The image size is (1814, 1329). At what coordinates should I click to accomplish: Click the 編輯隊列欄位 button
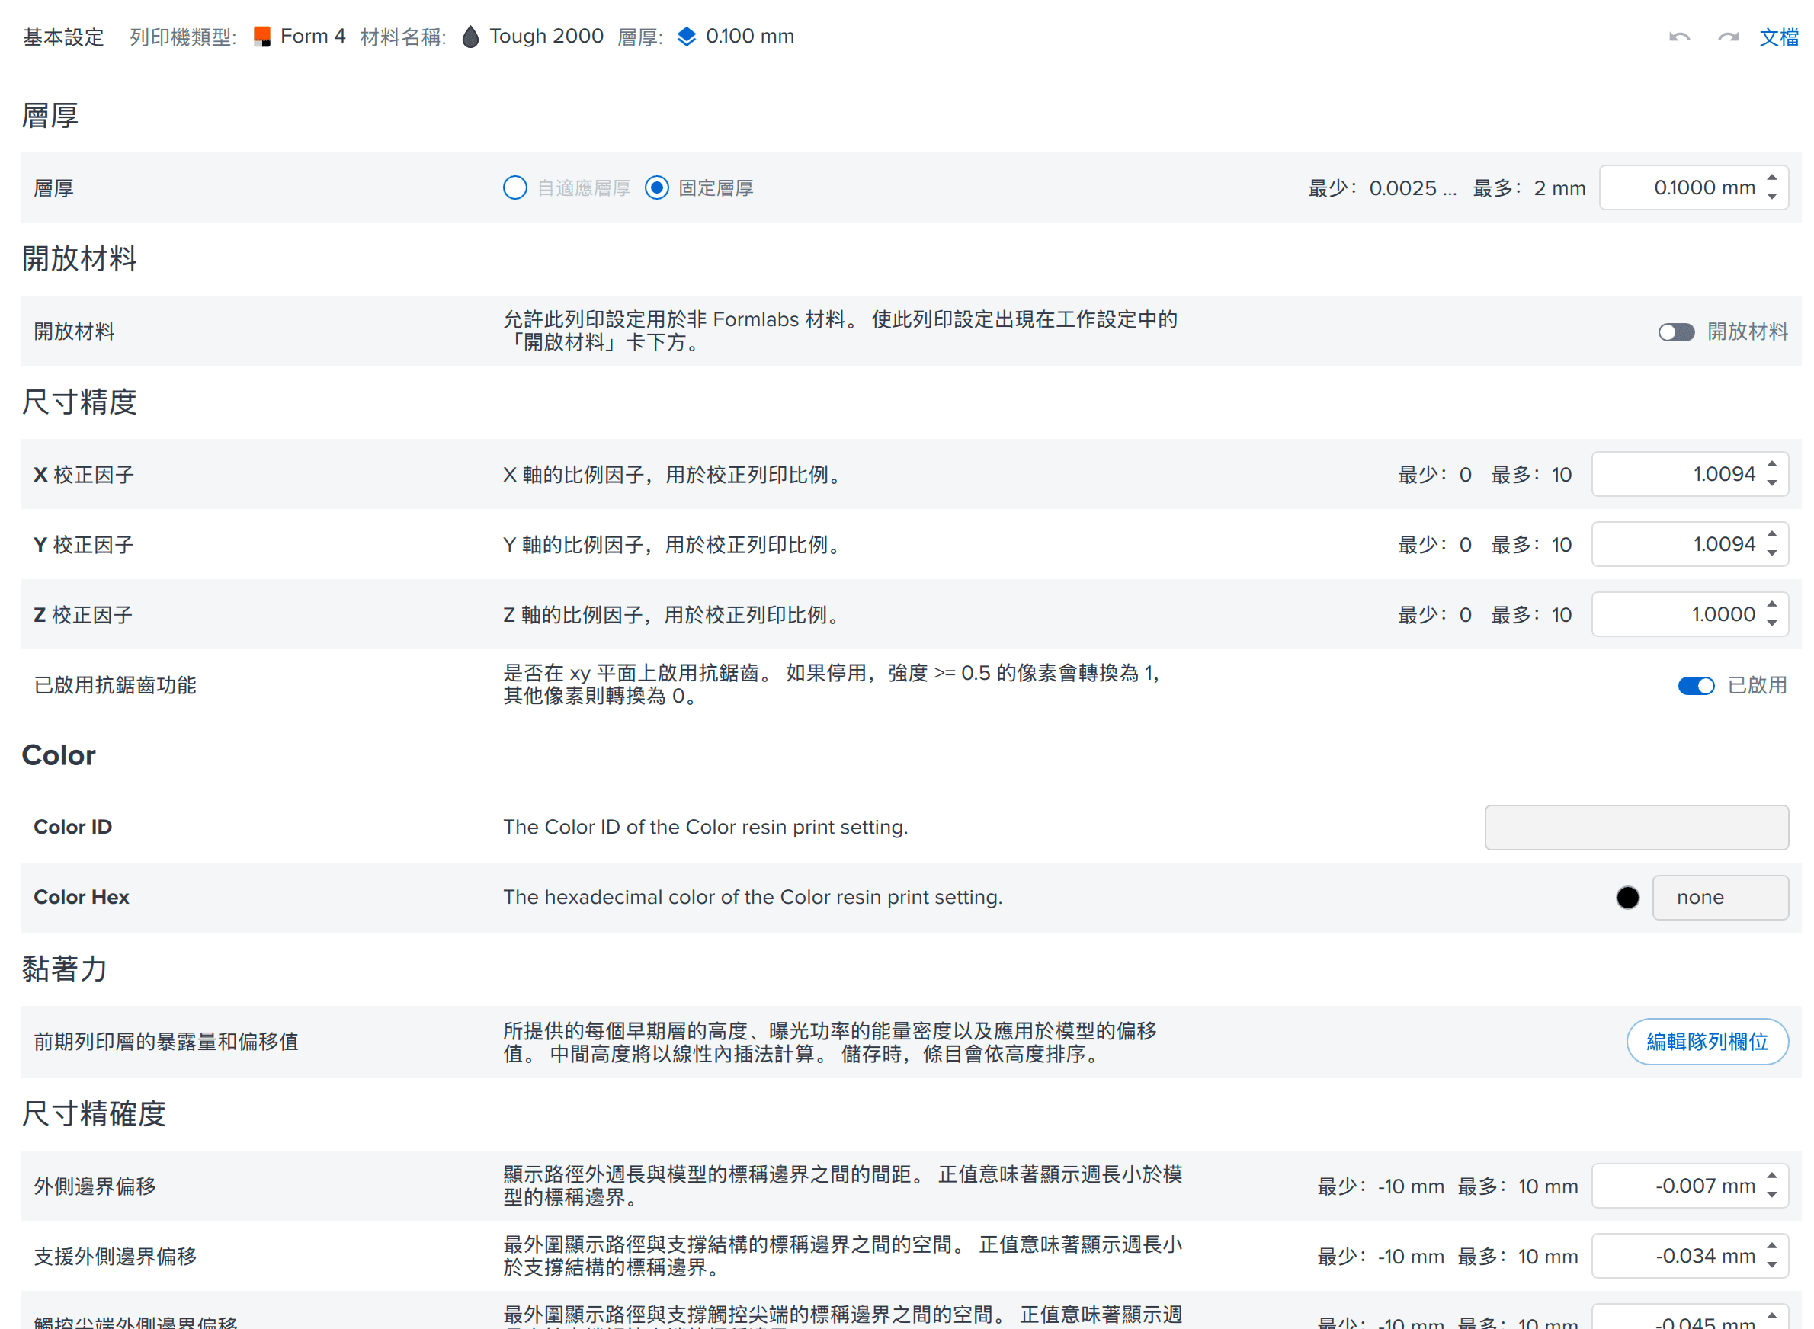click(1707, 1042)
